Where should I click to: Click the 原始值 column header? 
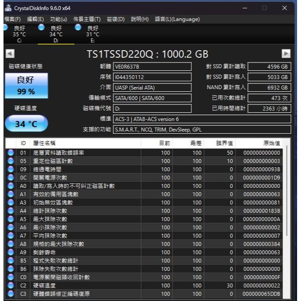coord(259,143)
